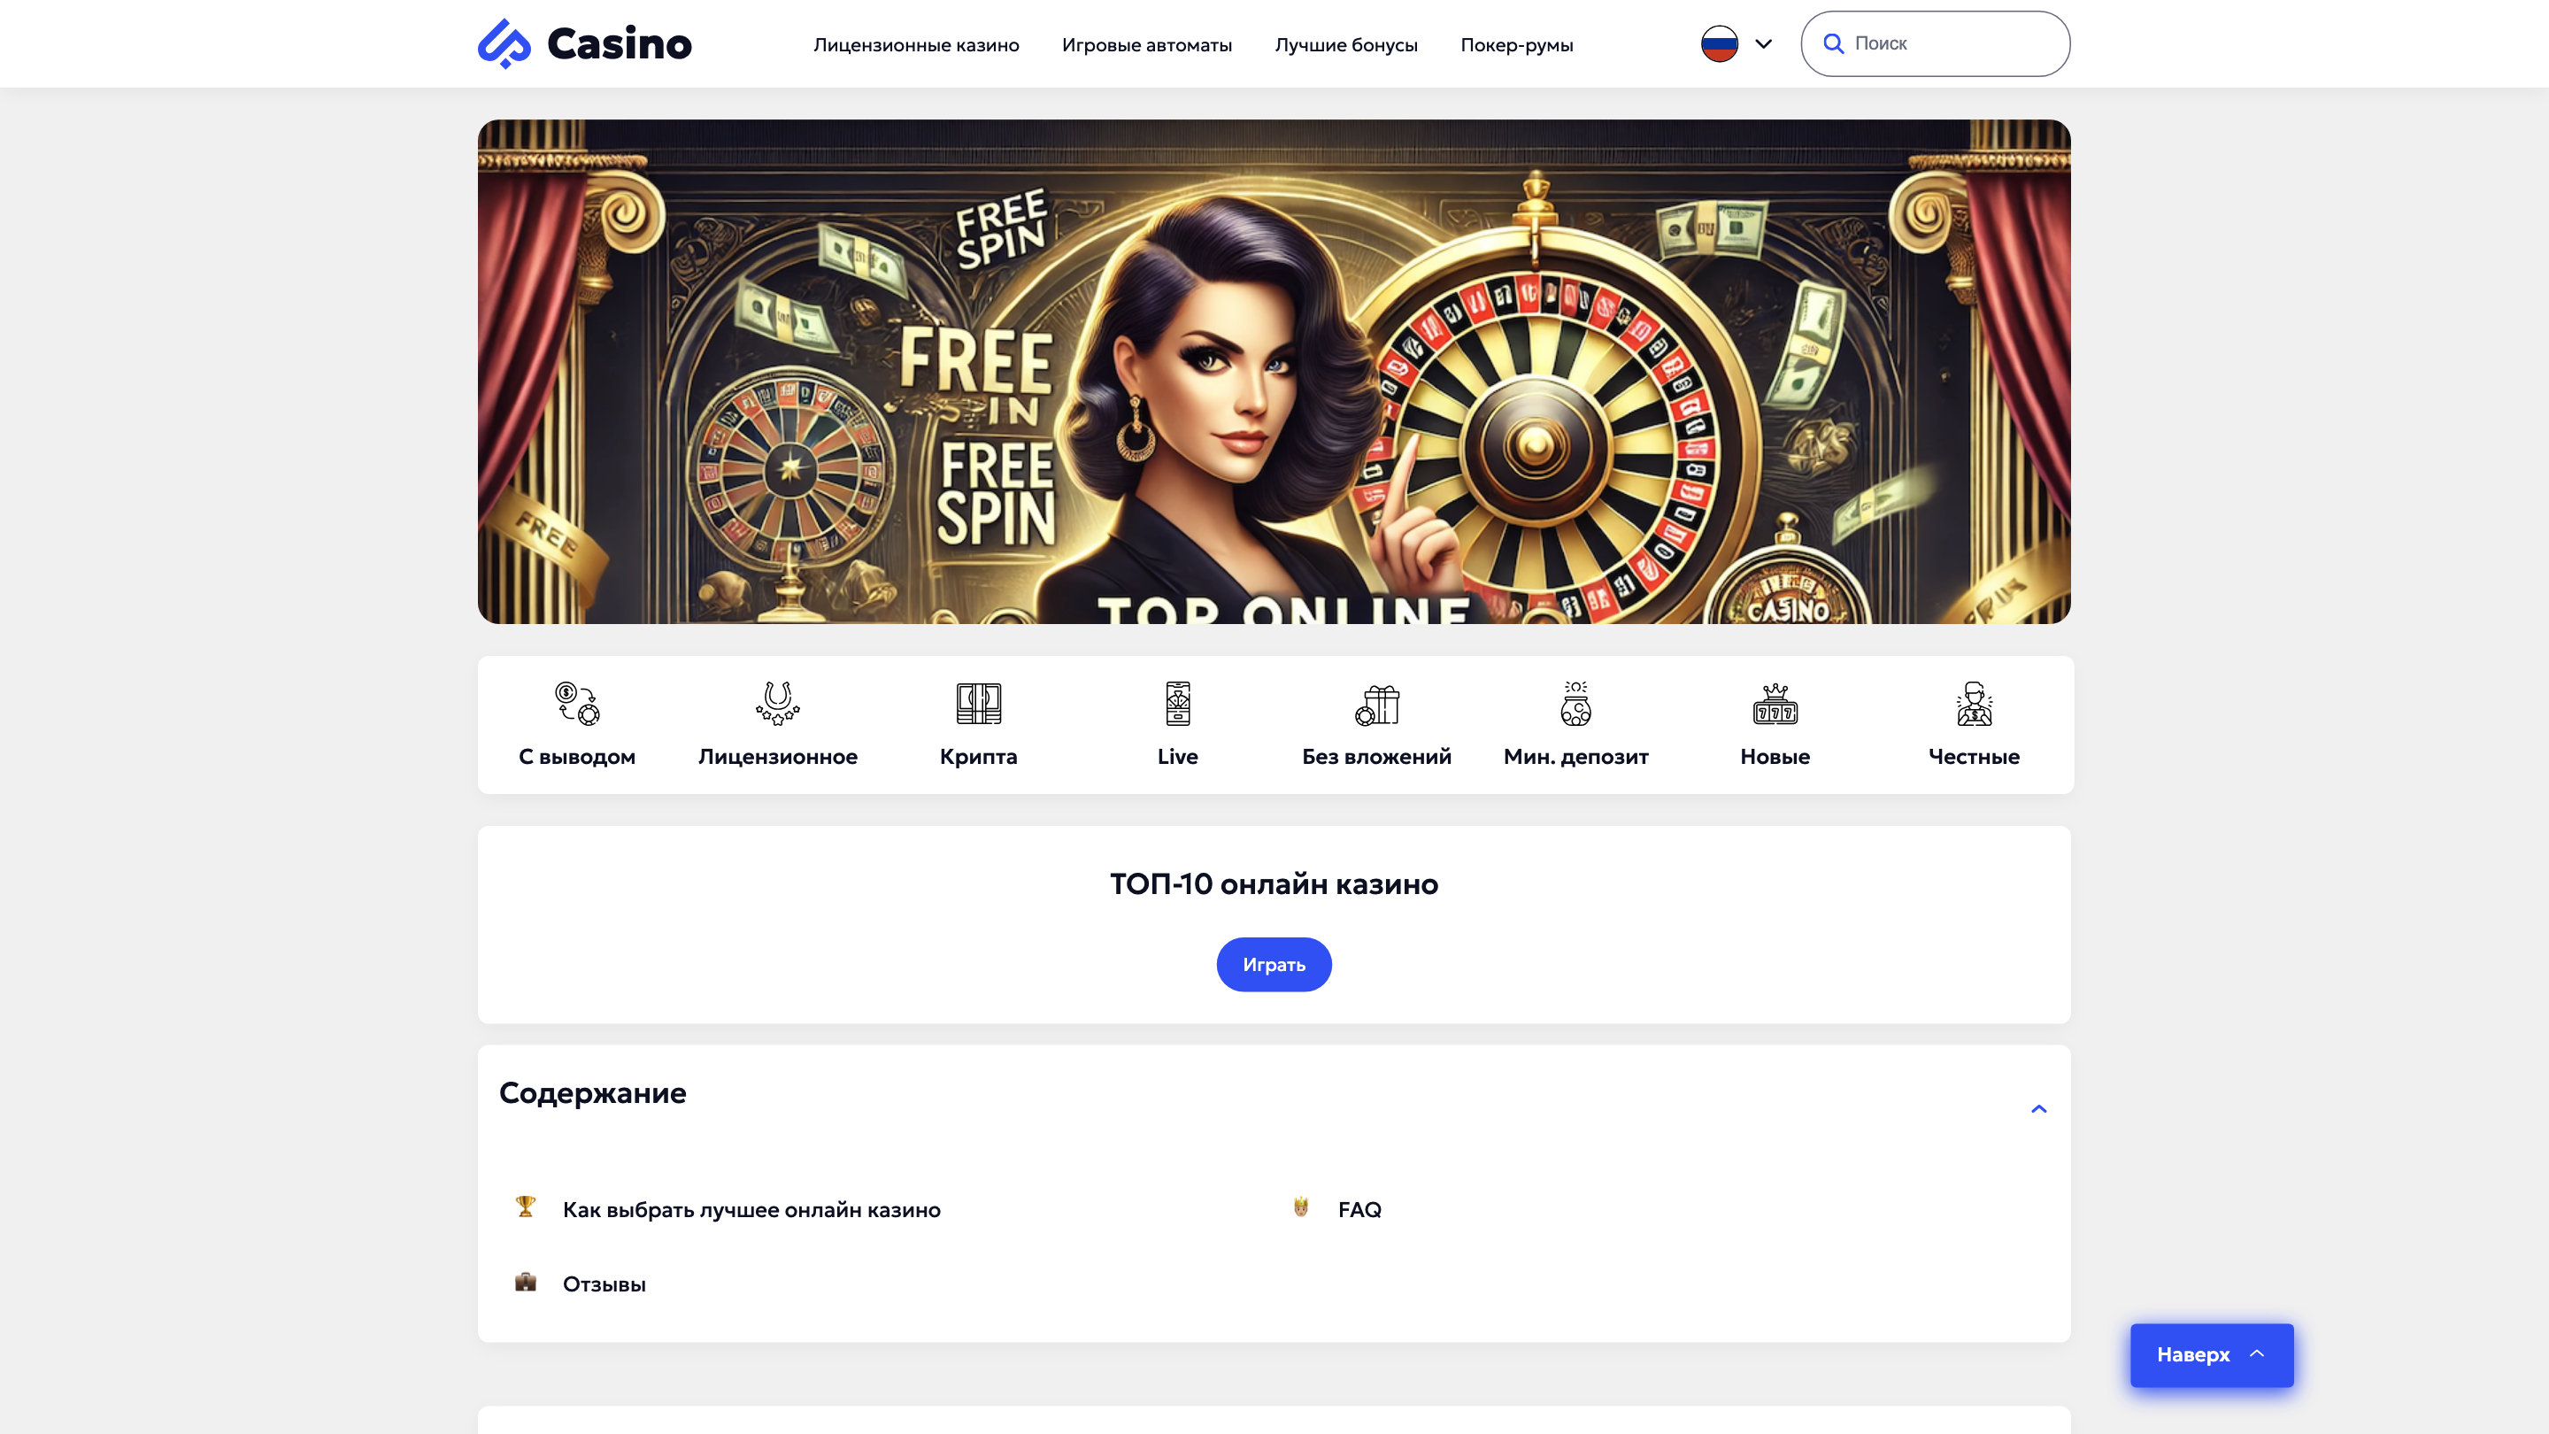This screenshot has height=1434, width=2549.
Task: Open the Russian flag language selector
Action: click(1720, 43)
